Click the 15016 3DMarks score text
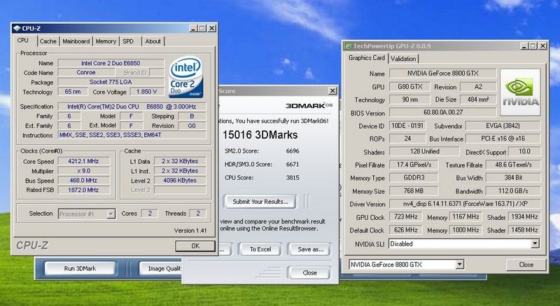This screenshot has width=560, height=306. 260,135
